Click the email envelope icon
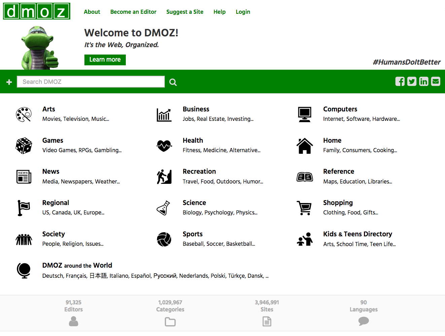Image resolution: width=445 pixels, height=336 pixels. (436, 81)
